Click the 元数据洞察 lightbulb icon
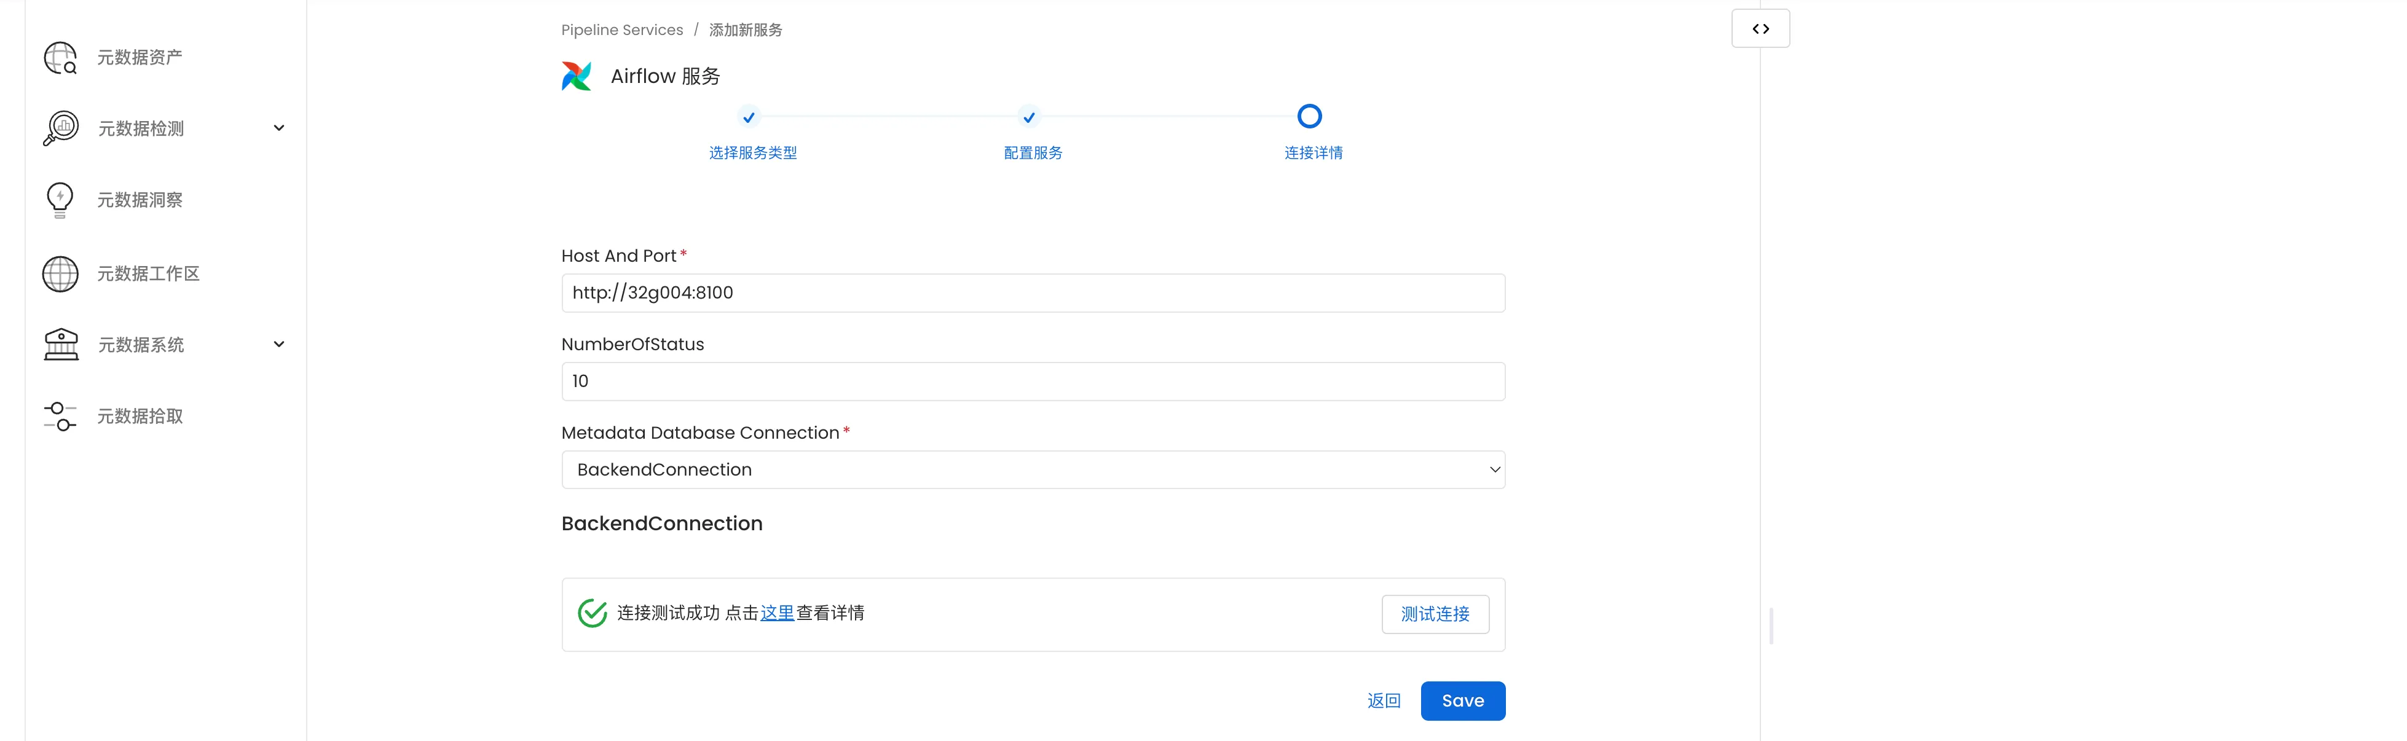 coord(60,200)
